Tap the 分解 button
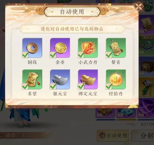 [x=143, y=136]
